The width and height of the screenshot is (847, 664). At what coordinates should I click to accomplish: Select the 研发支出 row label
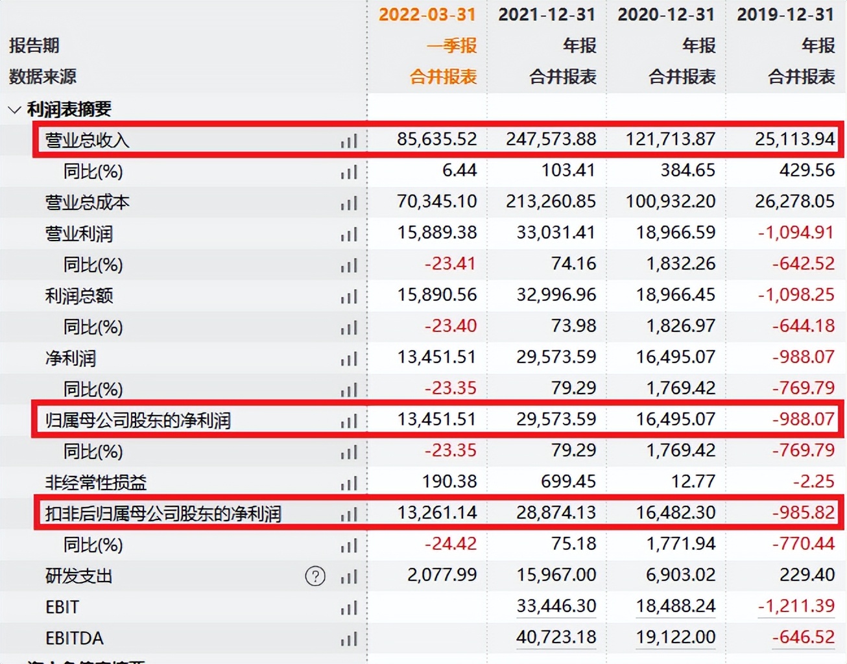click(x=78, y=576)
